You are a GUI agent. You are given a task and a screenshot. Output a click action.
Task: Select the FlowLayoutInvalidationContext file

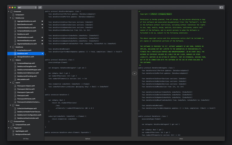pyautogui.click(x=26, y=102)
